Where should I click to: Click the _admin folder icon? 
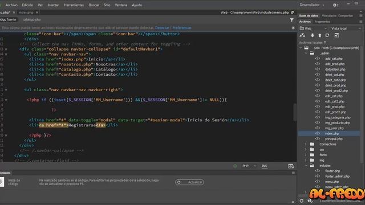point(312,53)
